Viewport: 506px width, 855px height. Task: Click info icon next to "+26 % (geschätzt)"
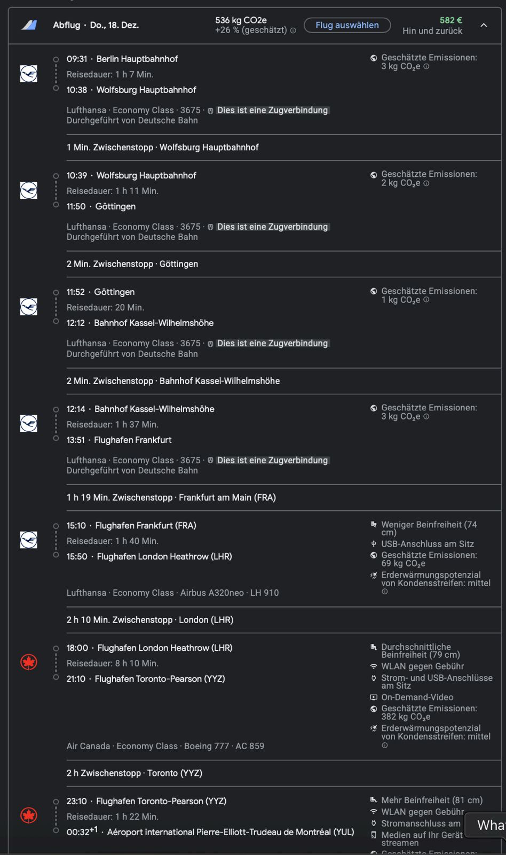coord(293,30)
